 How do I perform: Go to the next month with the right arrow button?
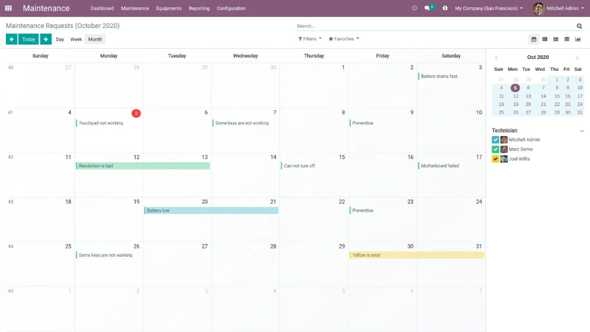pos(46,39)
